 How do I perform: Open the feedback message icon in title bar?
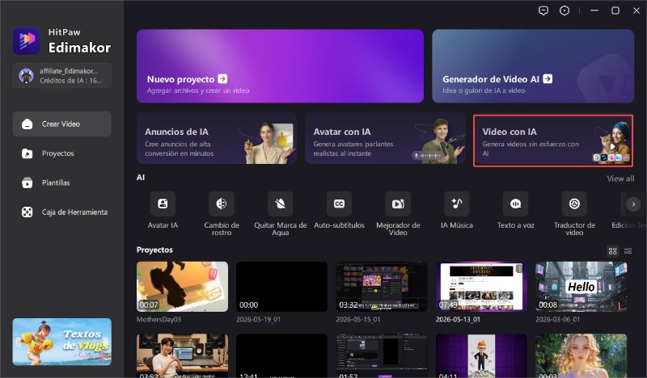543,10
